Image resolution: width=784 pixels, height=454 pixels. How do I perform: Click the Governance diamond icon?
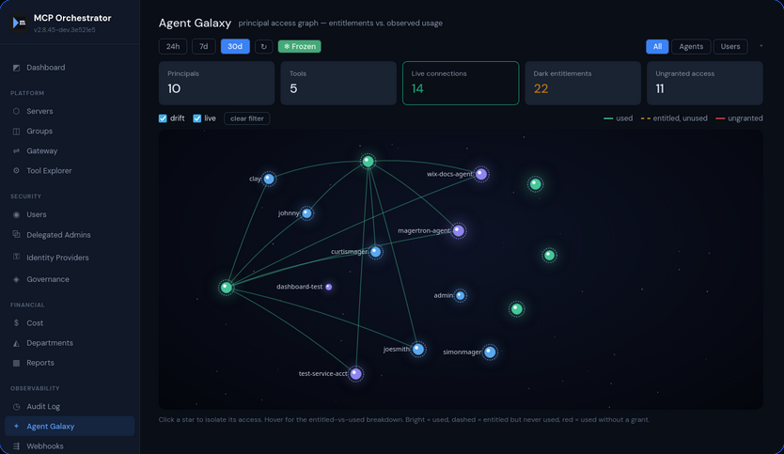[x=16, y=279]
